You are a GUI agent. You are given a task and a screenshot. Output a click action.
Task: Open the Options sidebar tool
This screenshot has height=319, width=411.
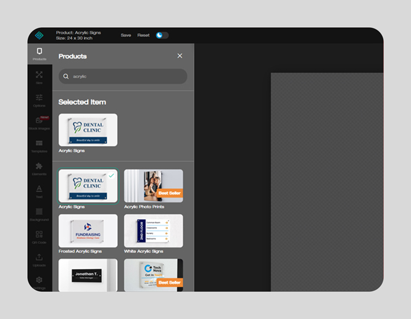(39, 101)
